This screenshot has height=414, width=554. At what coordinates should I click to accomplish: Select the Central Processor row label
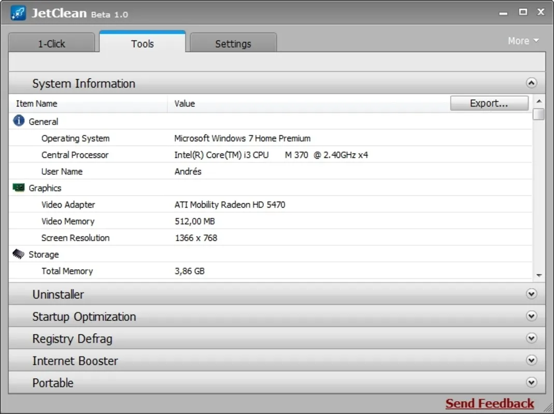pos(75,155)
